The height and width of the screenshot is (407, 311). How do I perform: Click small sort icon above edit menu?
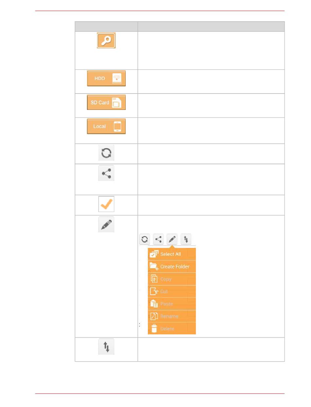pyautogui.click(x=186, y=239)
